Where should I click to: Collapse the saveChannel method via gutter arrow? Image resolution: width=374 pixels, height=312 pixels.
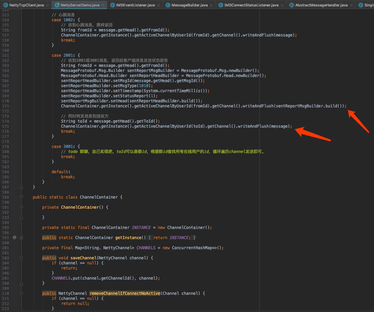pos(21,258)
